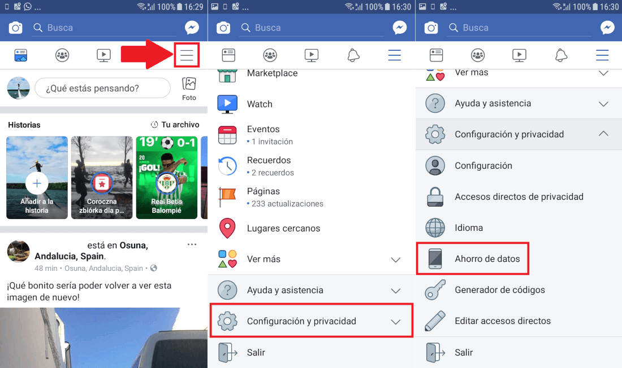Open the camera in the right phone screen
This screenshot has height=368, width=622.
431,28
